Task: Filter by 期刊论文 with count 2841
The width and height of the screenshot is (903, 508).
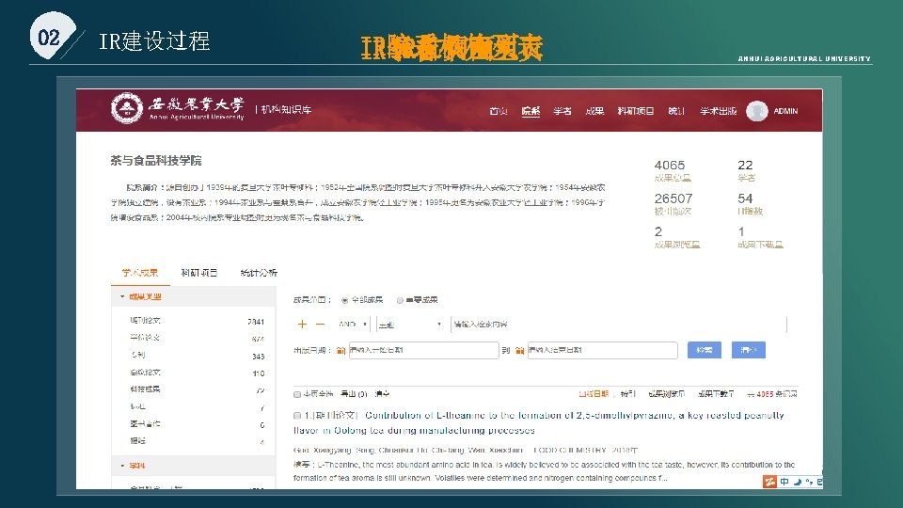Action: (197, 321)
